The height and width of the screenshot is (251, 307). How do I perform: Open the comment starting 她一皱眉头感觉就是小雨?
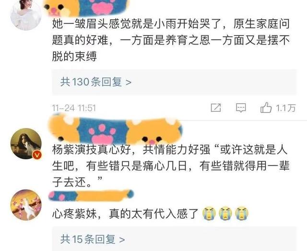tap(171, 40)
